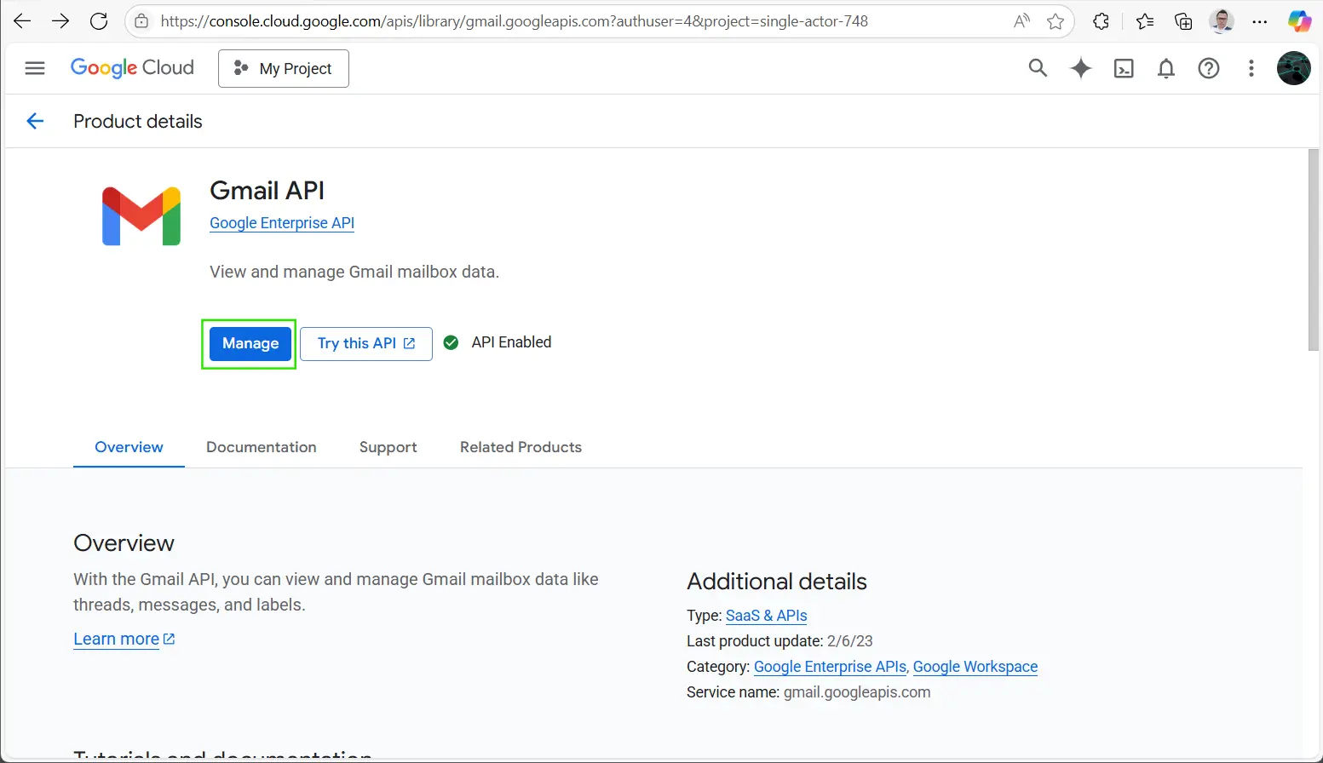This screenshot has width=1323, height=763.
Task: Switch to the Support tab
Action: (388, 447)
